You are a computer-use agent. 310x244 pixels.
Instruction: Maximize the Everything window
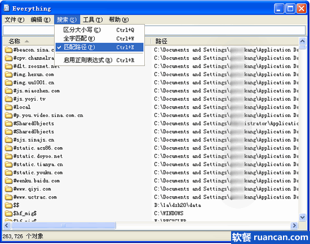[290, 8]
